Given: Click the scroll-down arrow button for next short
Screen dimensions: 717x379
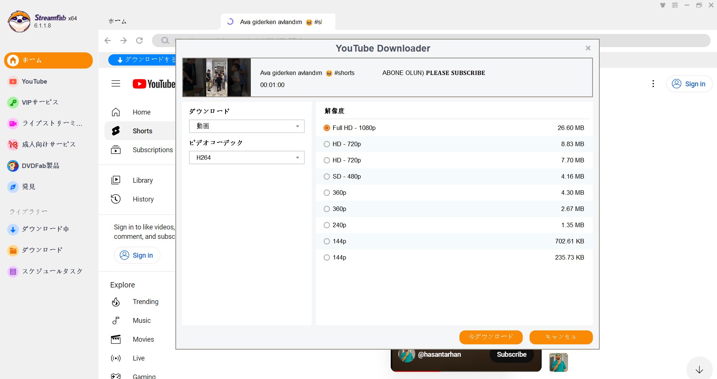Looking at the screenshot, I should (699, 370).
